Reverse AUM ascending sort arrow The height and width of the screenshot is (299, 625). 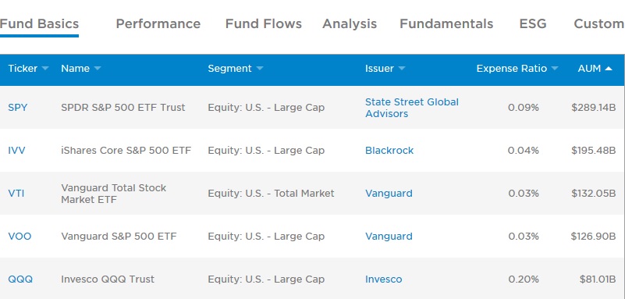coord(609,69)
